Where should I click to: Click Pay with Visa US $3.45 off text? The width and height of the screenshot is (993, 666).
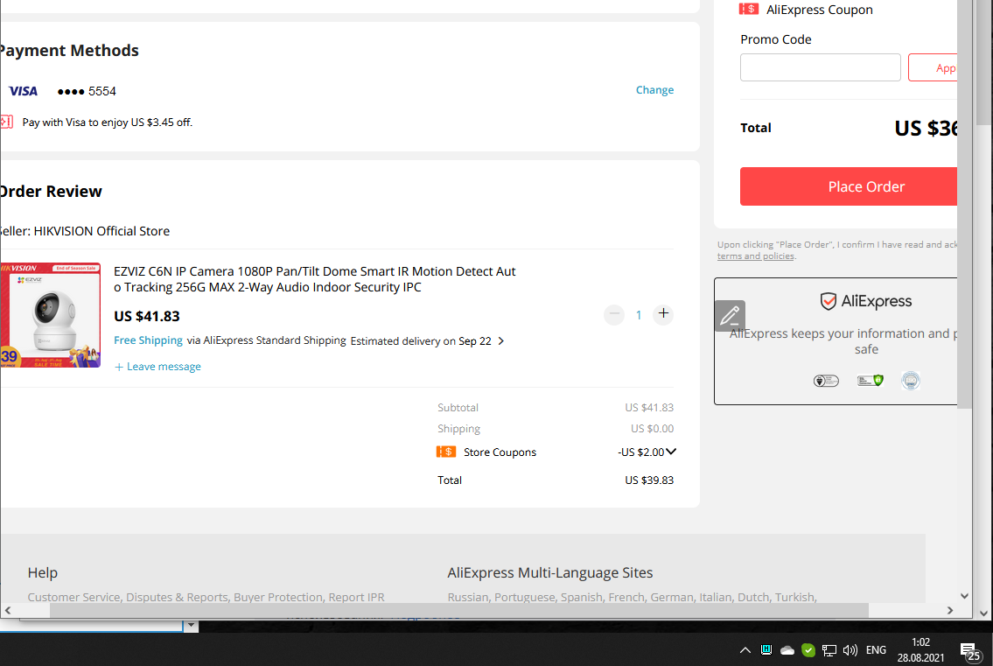pyautogui.click(x=107, y=123)
